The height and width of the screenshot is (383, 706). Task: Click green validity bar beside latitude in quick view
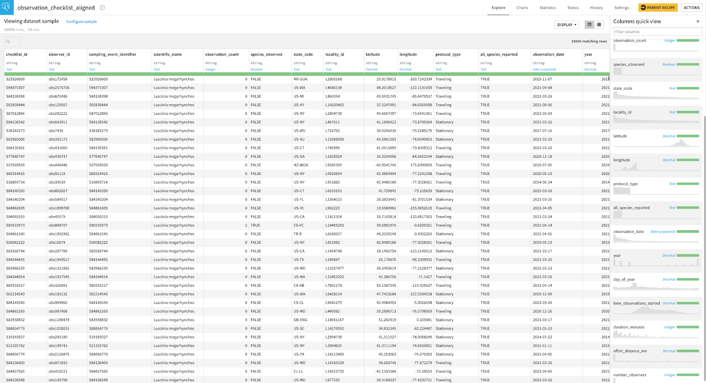(x=688, y=136)
